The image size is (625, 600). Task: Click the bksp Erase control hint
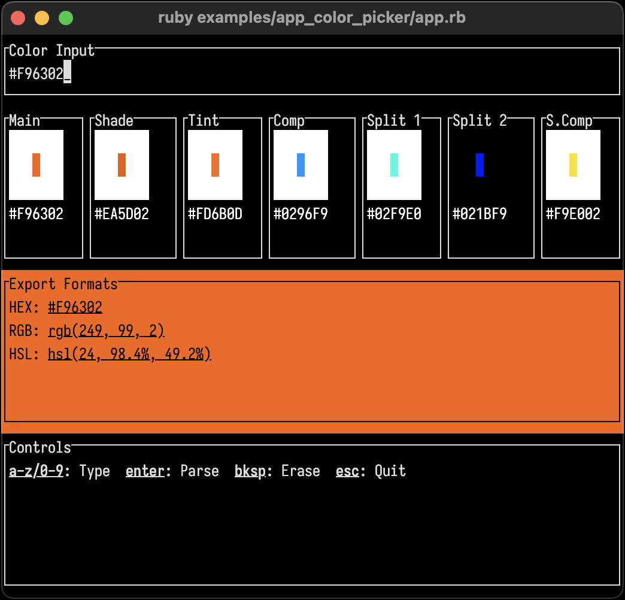277,471
